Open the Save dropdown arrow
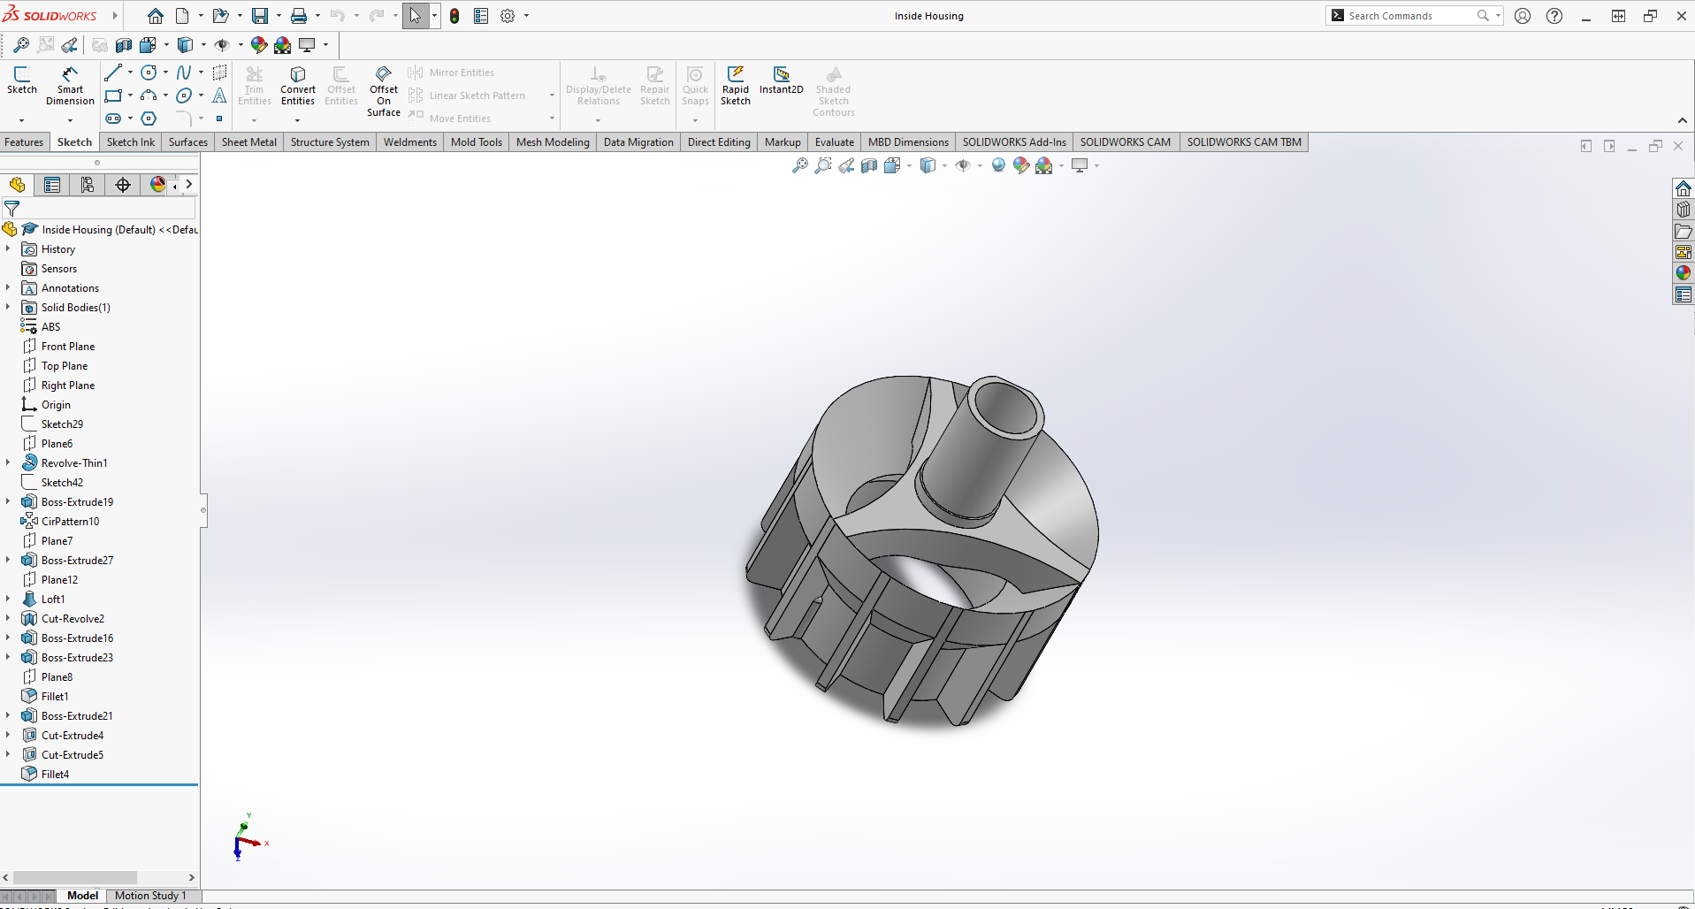1695x909 pixels. click(x=279, y=16)
